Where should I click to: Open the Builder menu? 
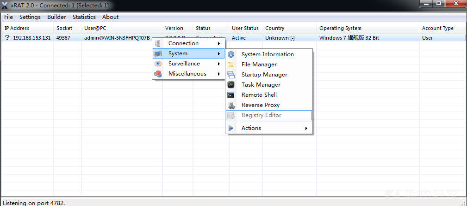(x=56, y=17)
